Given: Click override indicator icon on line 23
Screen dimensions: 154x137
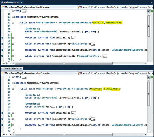Looking at the screenshot, I should 2,113.
